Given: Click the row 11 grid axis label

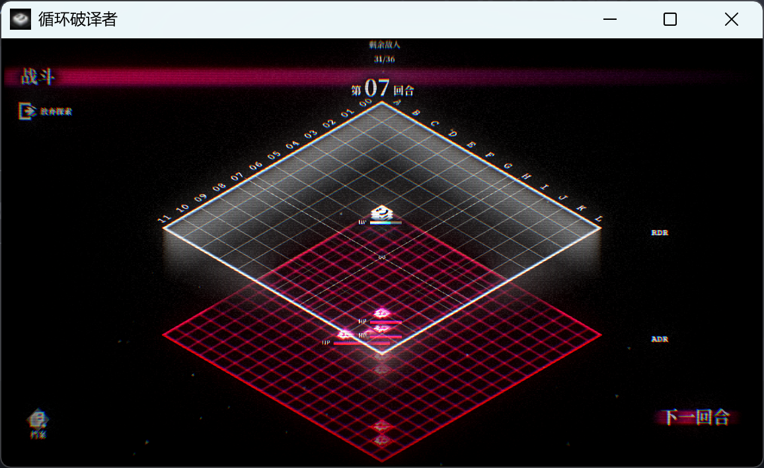Looking at the screenshot, I should point(165,219).
